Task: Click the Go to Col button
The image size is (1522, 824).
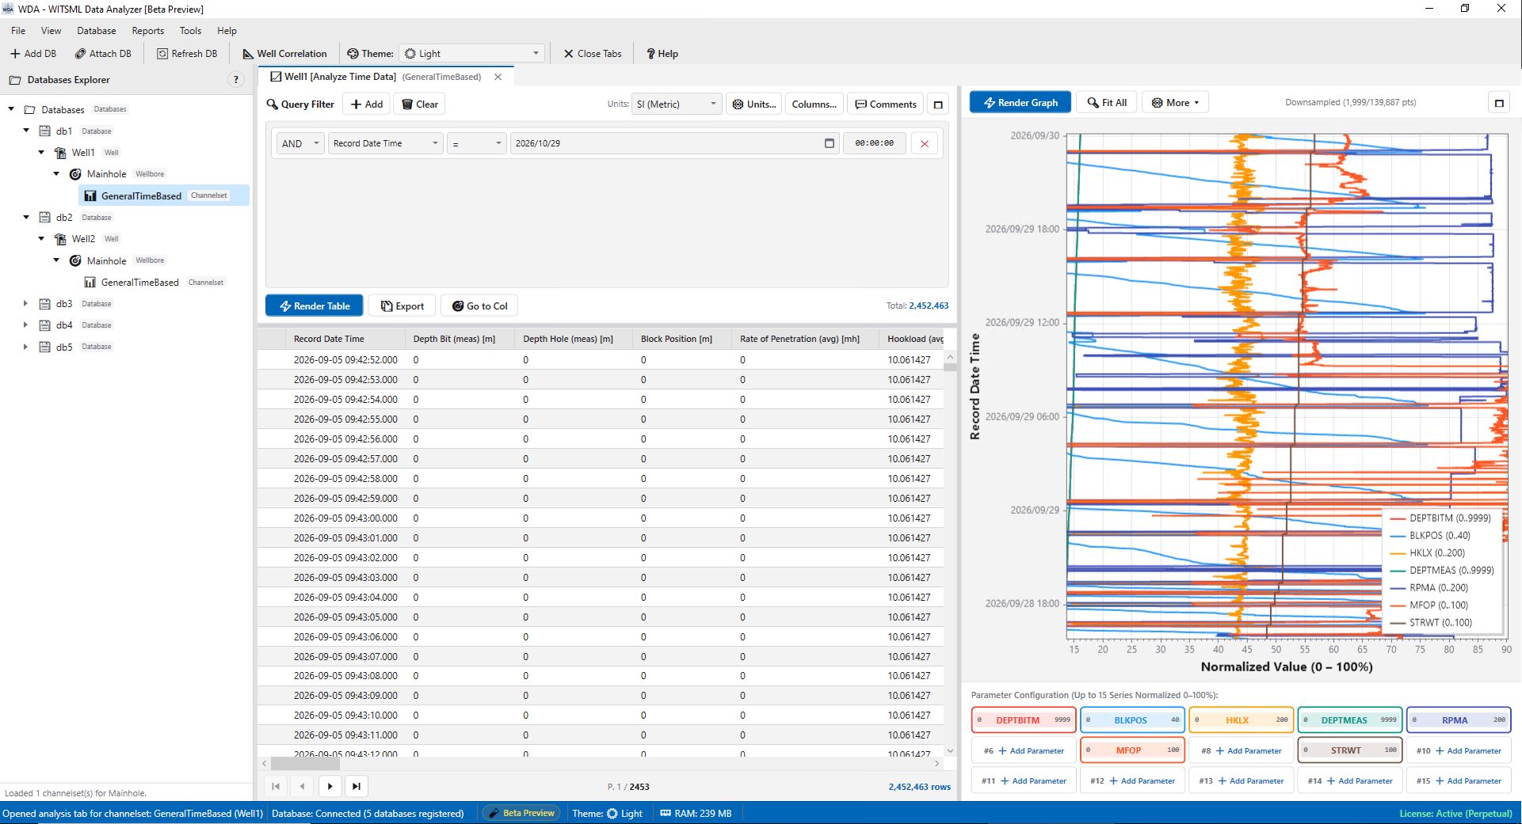Action: click(479, 306)
